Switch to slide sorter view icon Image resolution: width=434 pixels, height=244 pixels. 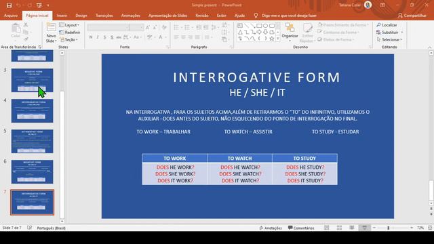click(339, 228)
